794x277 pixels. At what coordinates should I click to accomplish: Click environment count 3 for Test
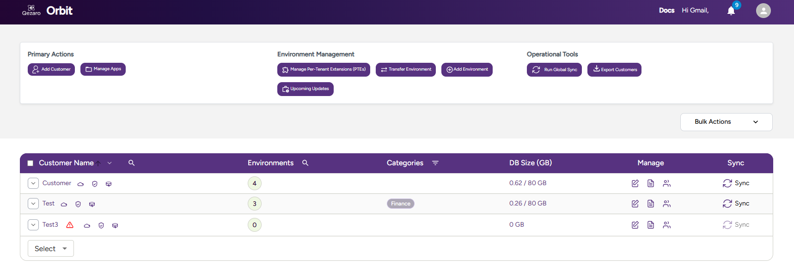click(x=255, y=204)
